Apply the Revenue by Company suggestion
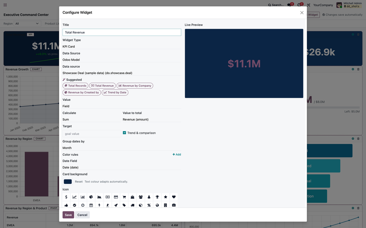Screen dimensions: 366x228 pos(135,85)
